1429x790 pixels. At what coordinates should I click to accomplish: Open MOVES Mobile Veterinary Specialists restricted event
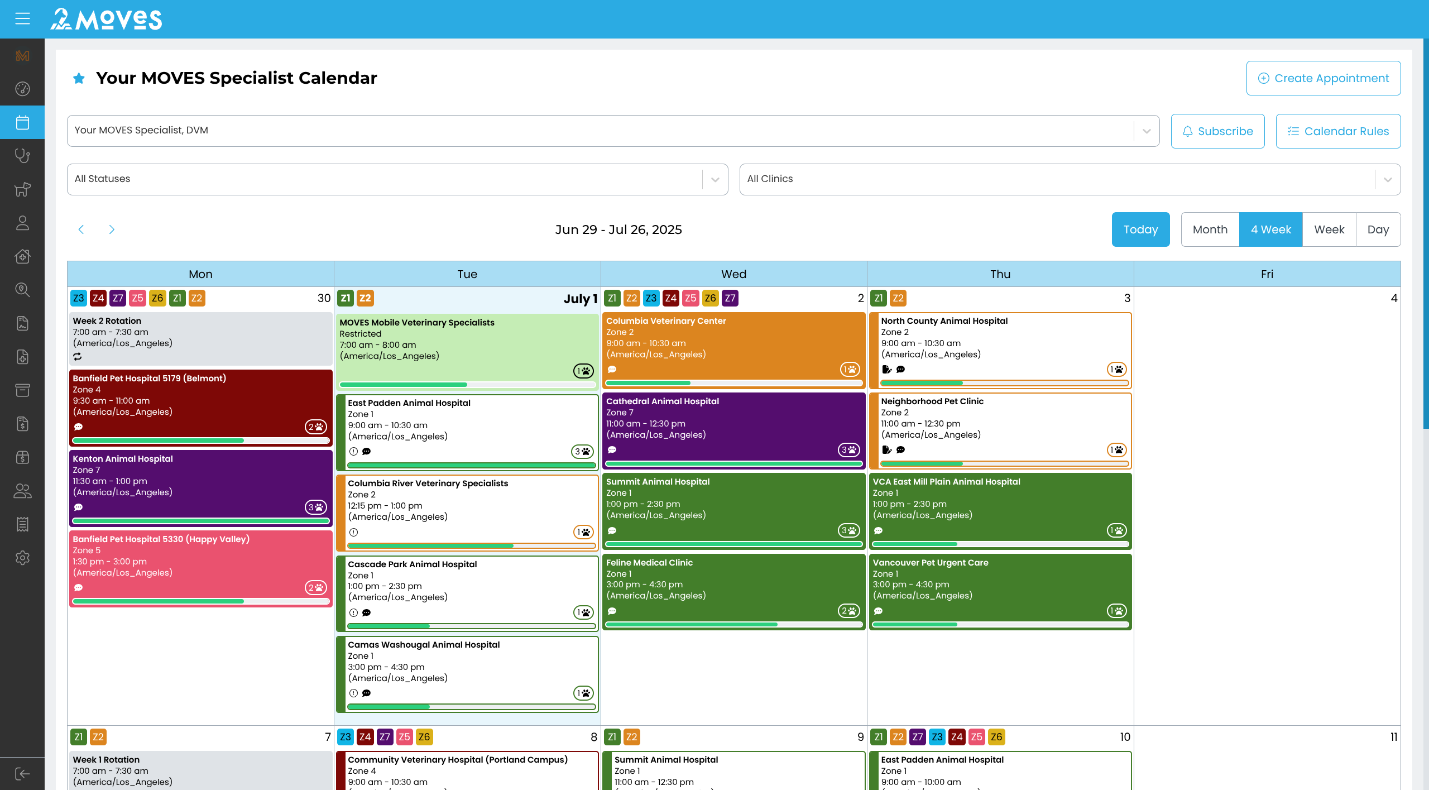(x=468, y=352)
